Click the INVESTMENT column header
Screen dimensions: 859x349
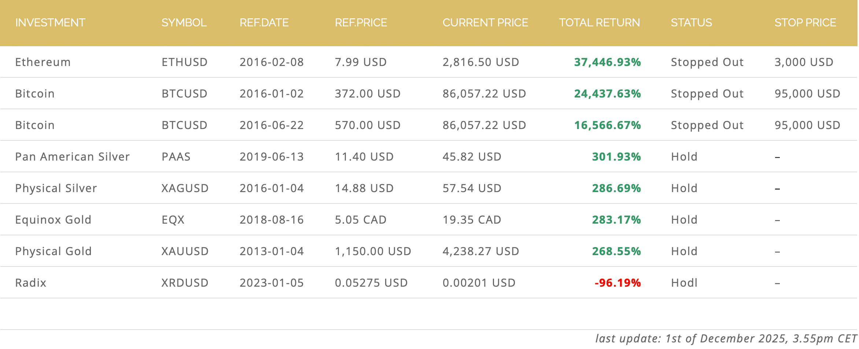tap(50, 23)
